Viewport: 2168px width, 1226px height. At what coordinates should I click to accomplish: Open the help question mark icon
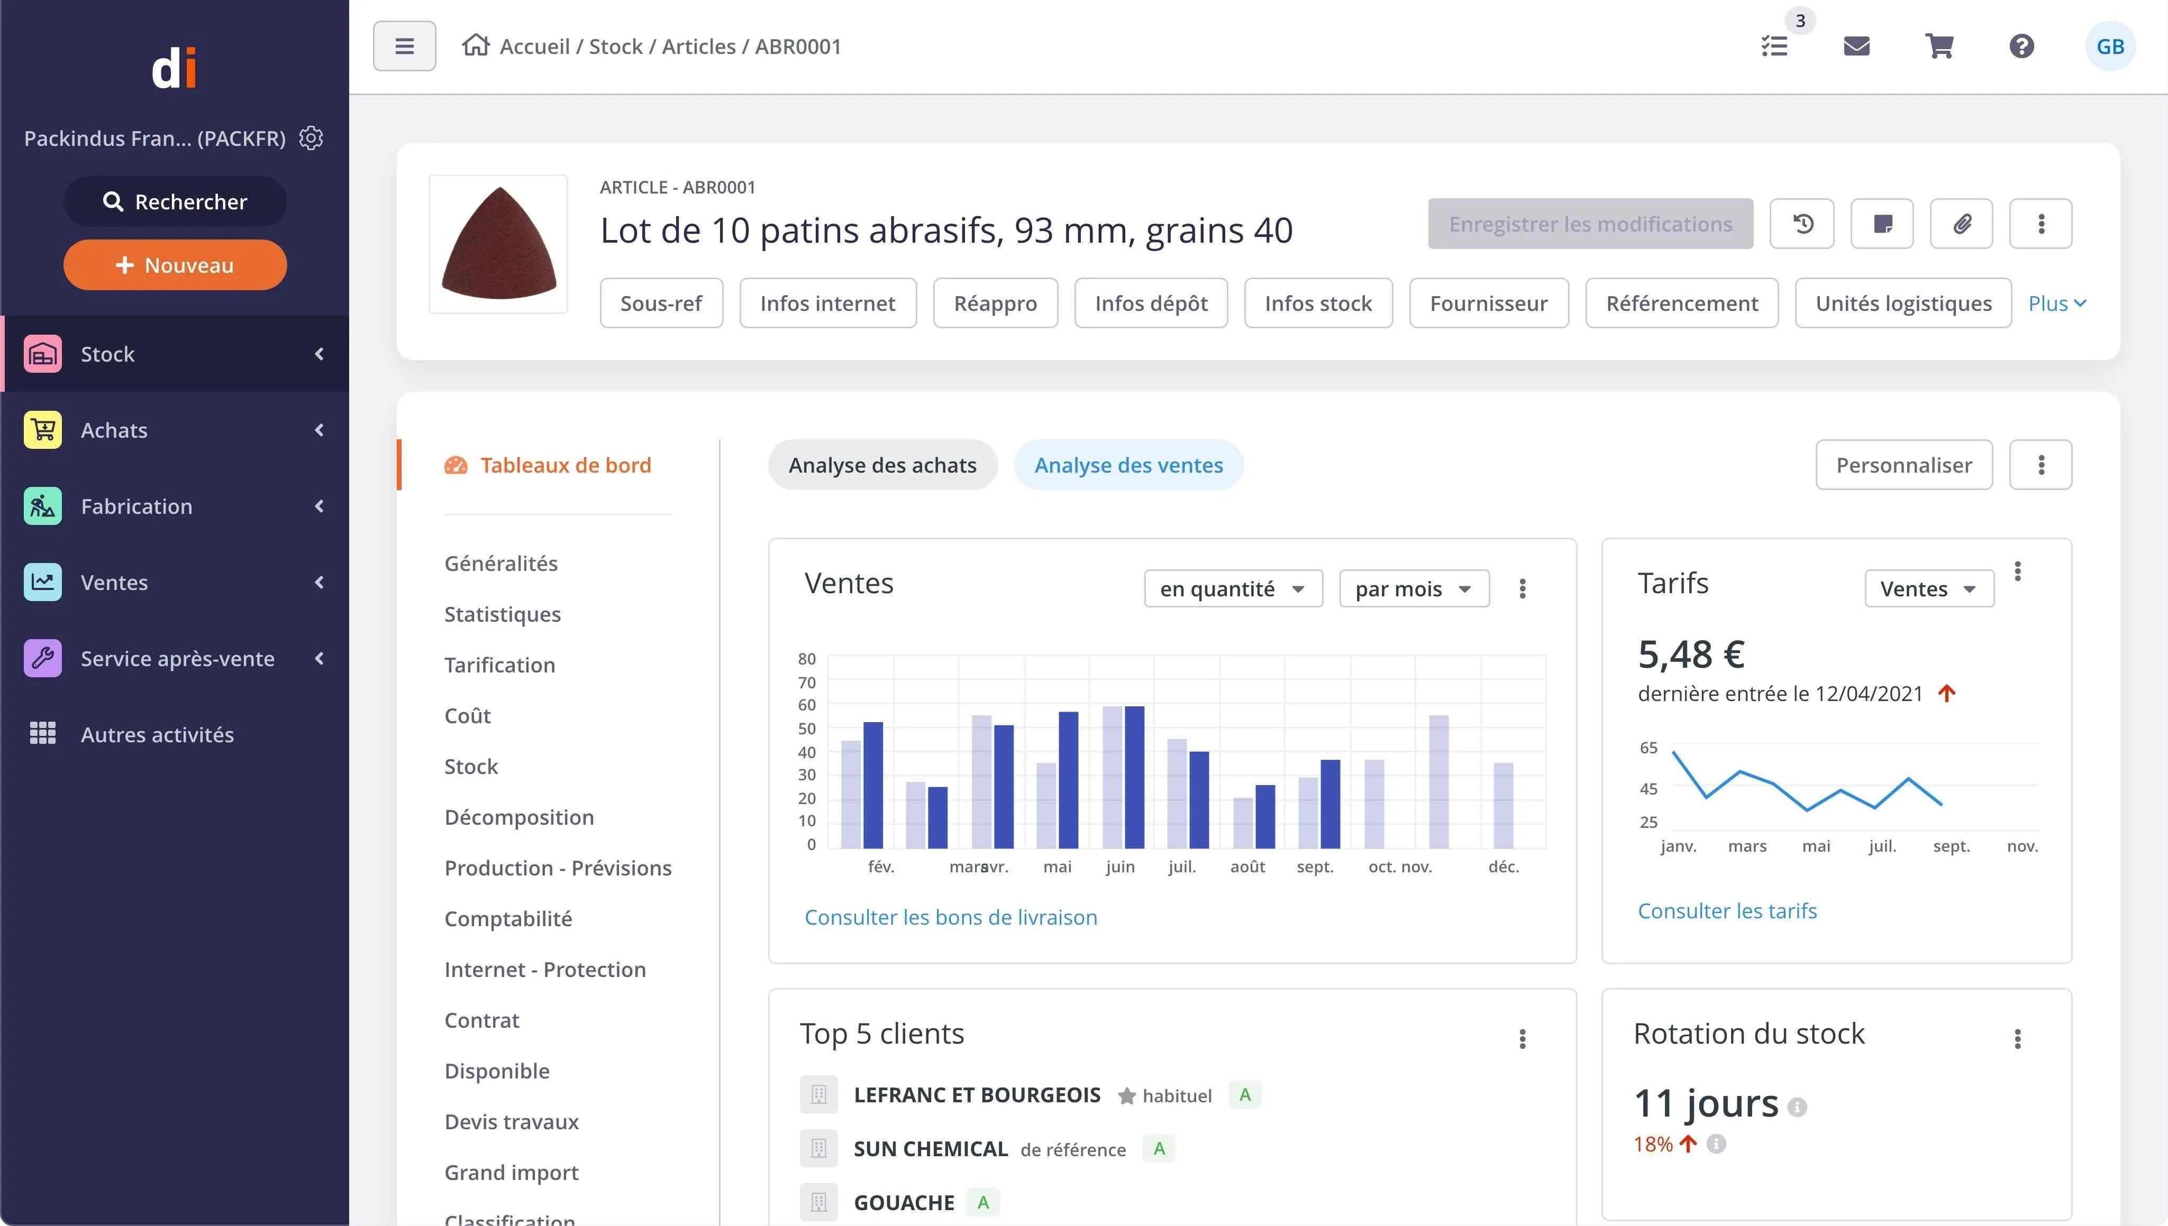pos(2022,47)
